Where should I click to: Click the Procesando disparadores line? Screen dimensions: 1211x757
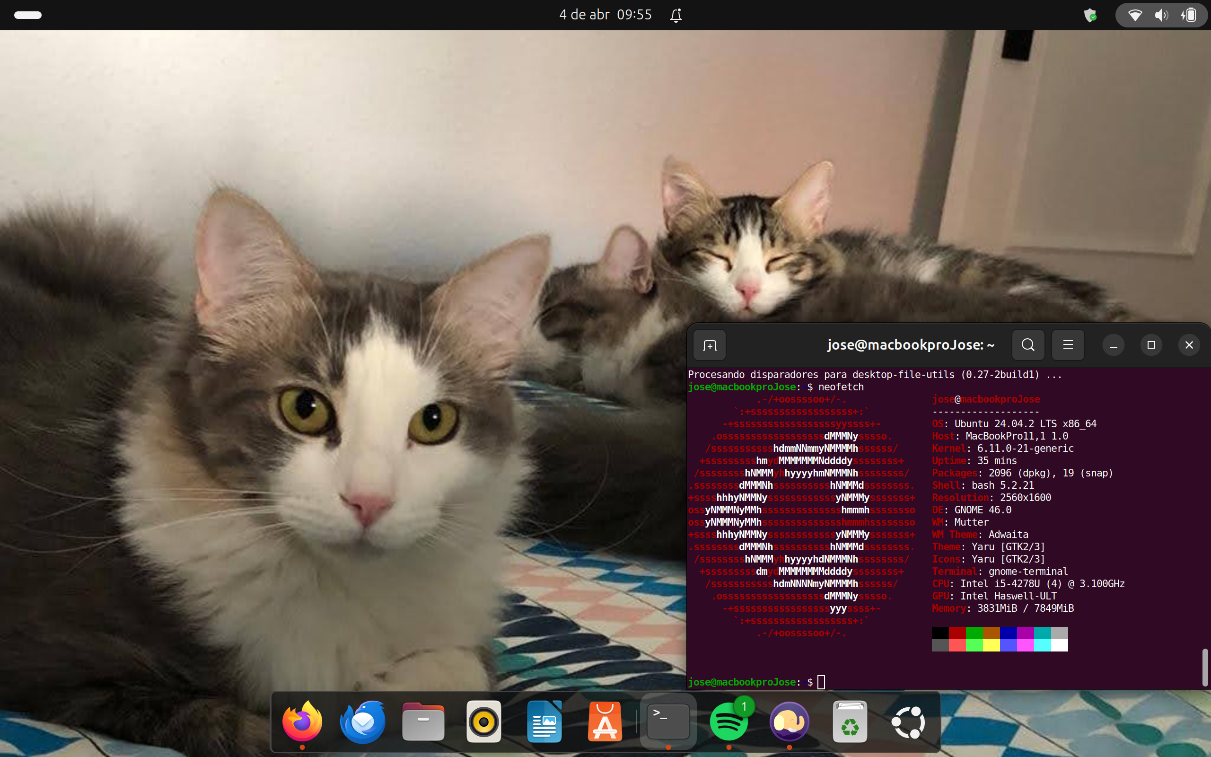(875, 375)
